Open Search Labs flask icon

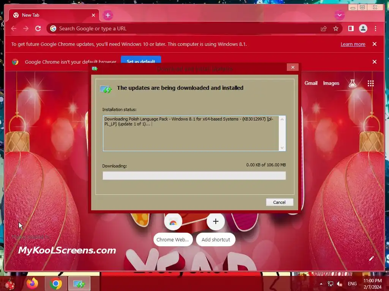point(352,83)
